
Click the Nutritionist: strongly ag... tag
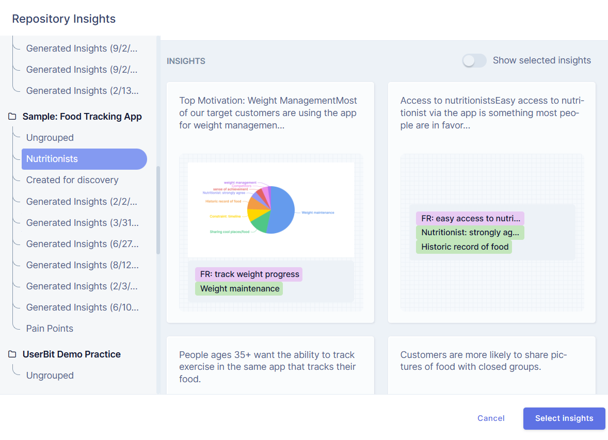[470, 233]
